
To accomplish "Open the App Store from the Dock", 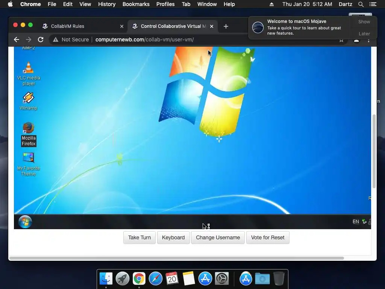I will [x=205, y=279].
